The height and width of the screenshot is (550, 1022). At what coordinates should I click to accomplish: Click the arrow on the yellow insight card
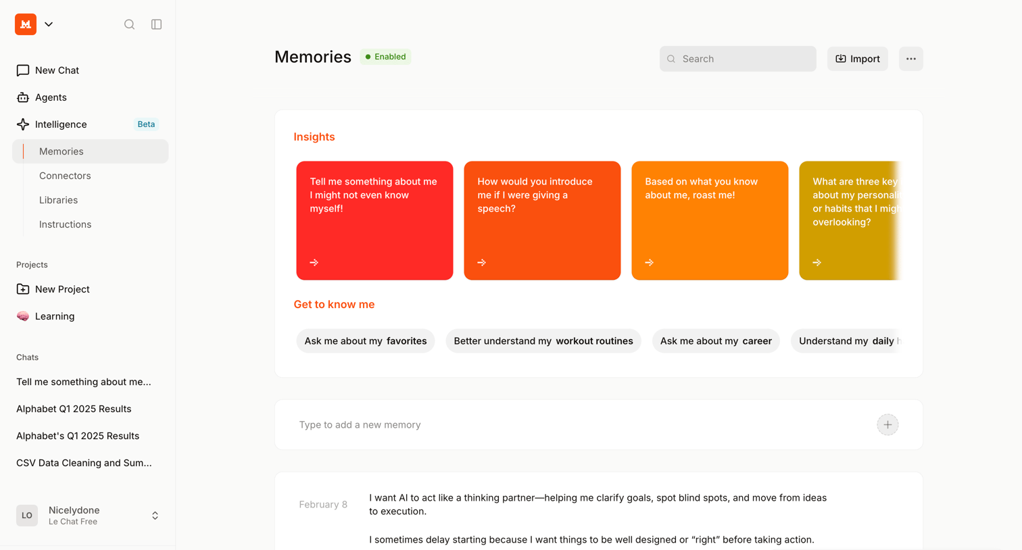click(x=817, y=262)
